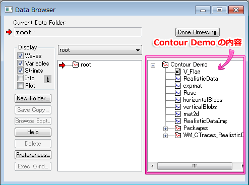
Task: Select the Packages folder label
Action: [196, 128]
